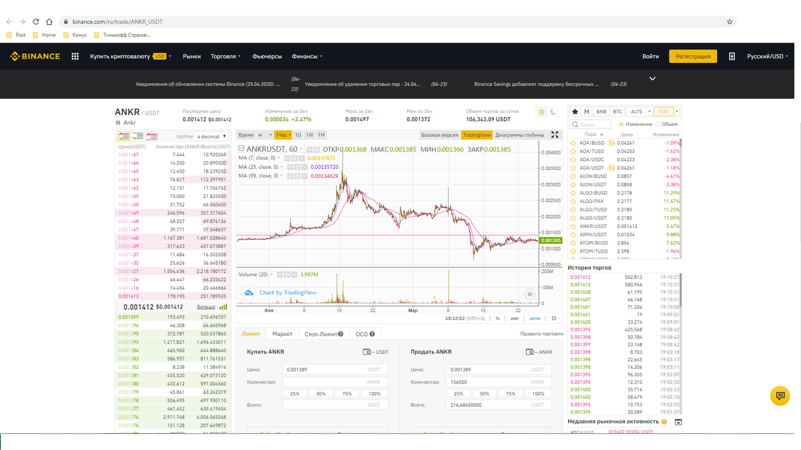Switch to Стоп-Лимит order tab
Image resolution: width=801 pixels, height=450 pixels.
pyautogui.click(x=324, y=334)
